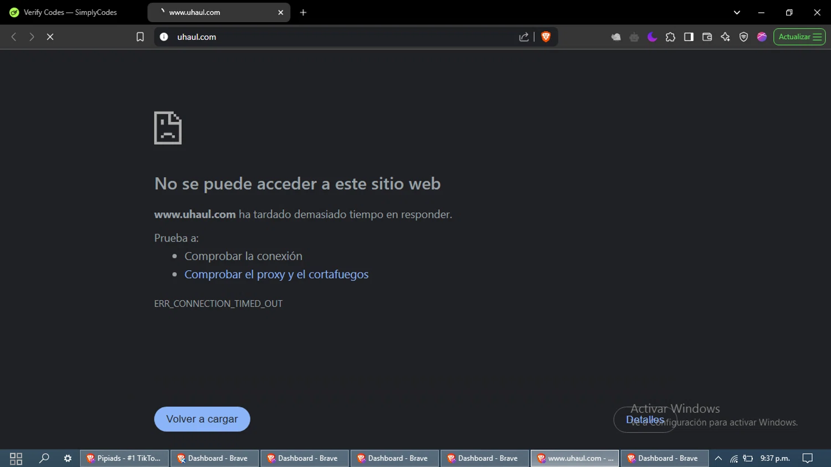Screen dimensions: 831x467
Task: Open a new tab with the plus button
Action: (x=303, y=12)
